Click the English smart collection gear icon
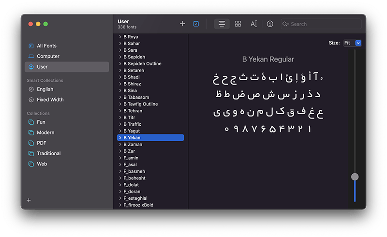The height and width of the screenshot is (237, 387). (31, 89)
